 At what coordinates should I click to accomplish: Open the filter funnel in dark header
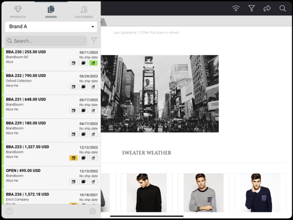coord(252,9)
